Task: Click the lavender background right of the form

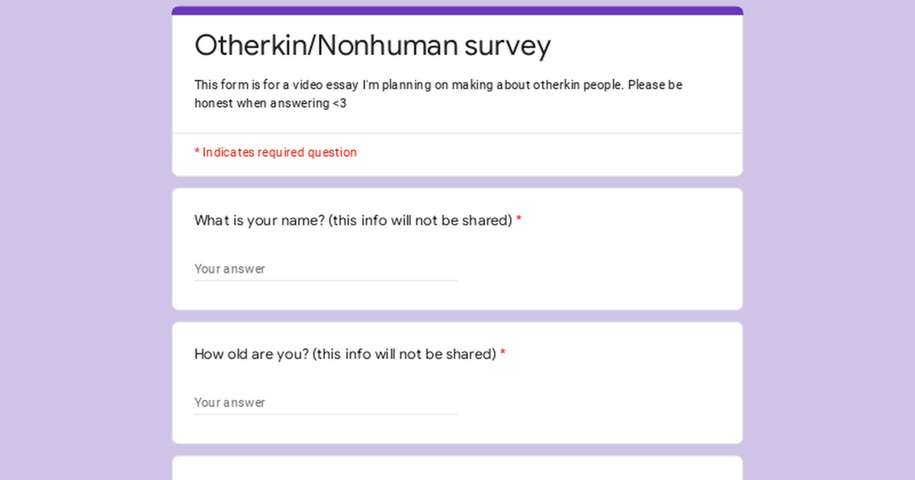Action: [x=831, y=244]
